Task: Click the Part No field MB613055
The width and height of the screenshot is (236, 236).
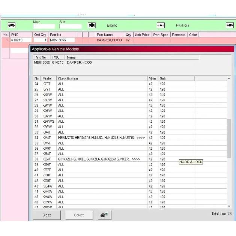Action: pos(62,40)
